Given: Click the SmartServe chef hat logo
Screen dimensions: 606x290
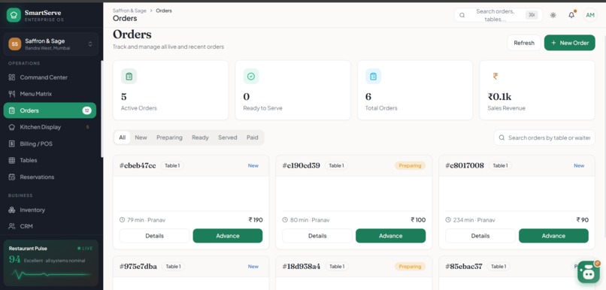Looking at the screenshot, I should 14,16.
